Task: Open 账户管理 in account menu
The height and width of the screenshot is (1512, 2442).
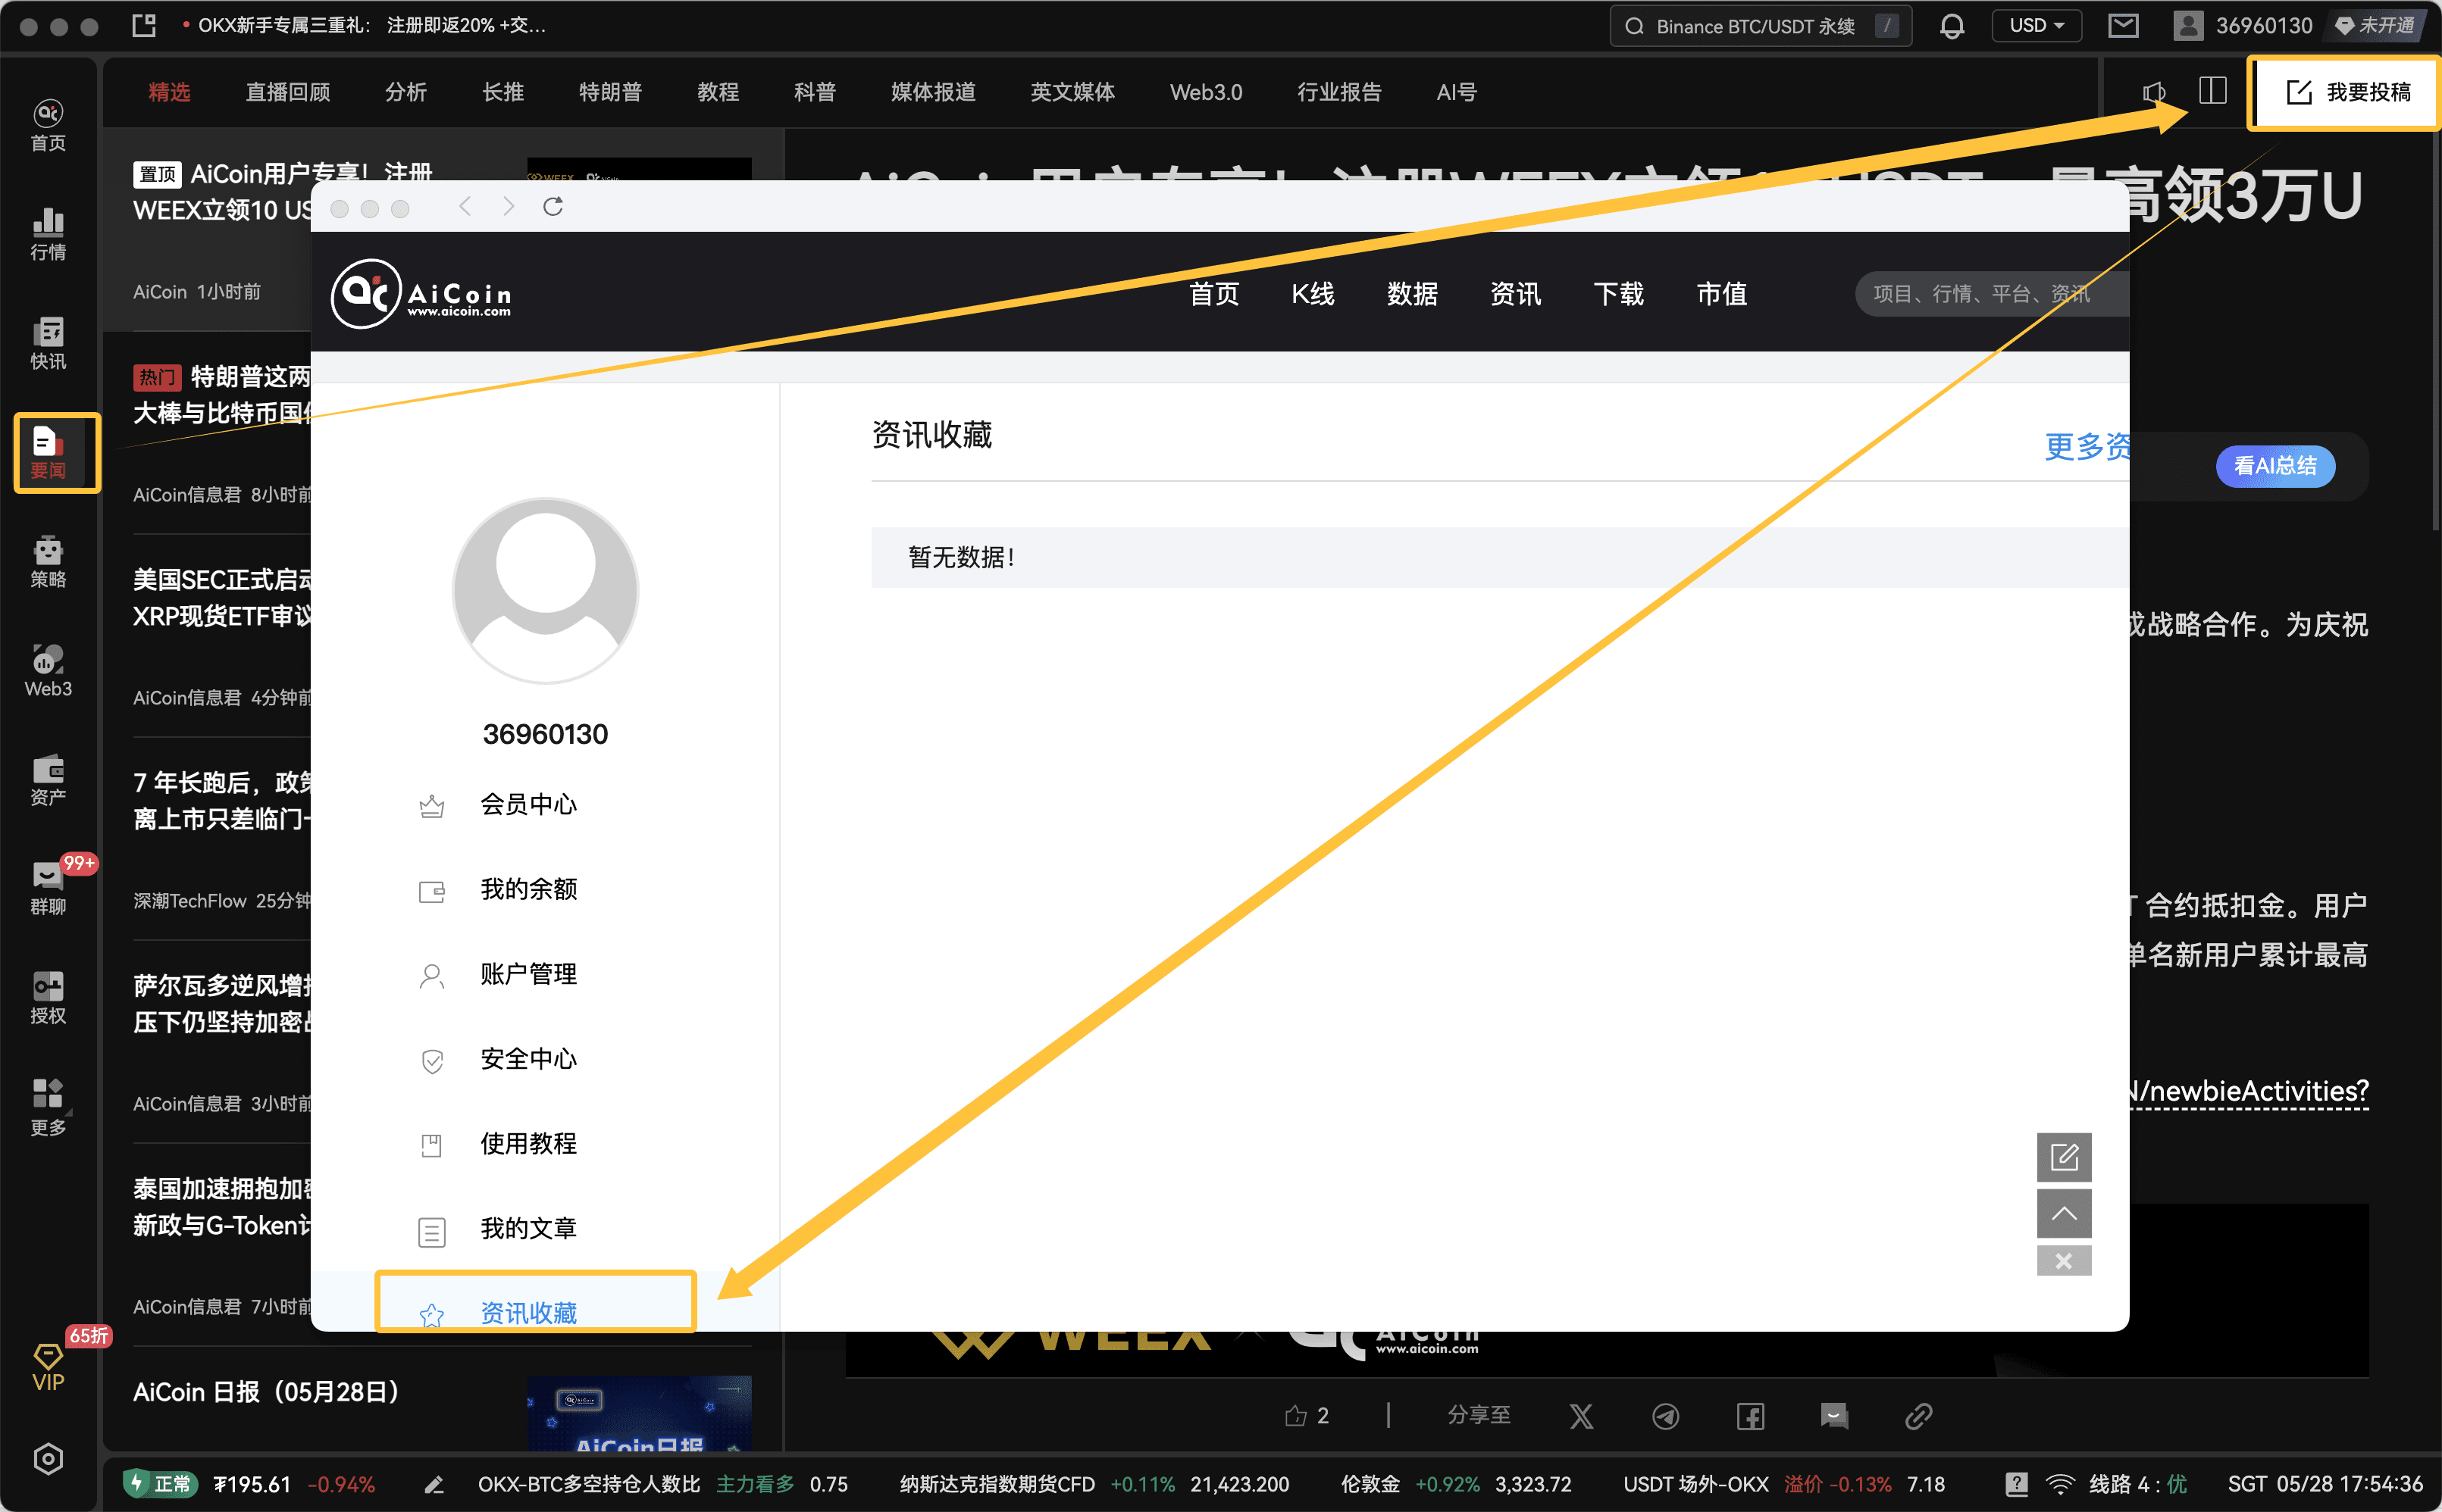Action: click(x=528, y=974)
